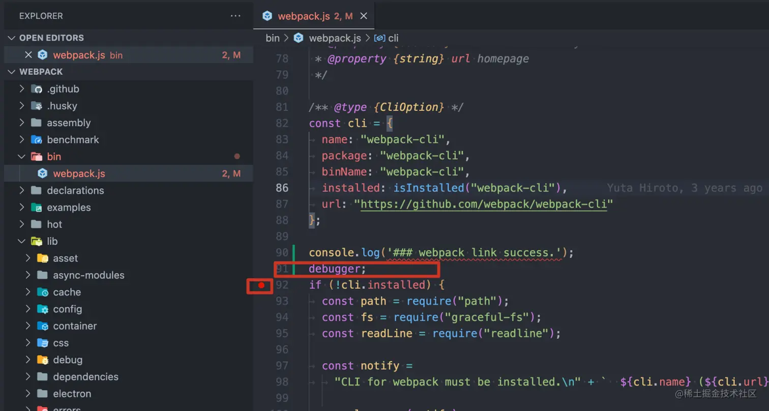
Task: Click the hot folder icon
Action: pyautogui.click(x=36, y=224)
